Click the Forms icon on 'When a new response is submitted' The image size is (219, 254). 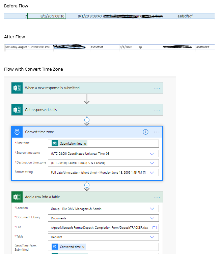click(x=17, y=88)
